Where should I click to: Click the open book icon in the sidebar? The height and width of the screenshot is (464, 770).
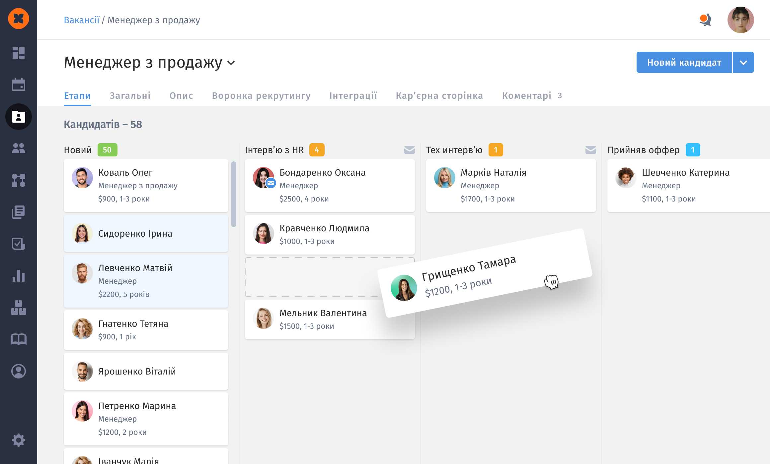point(19,339)
